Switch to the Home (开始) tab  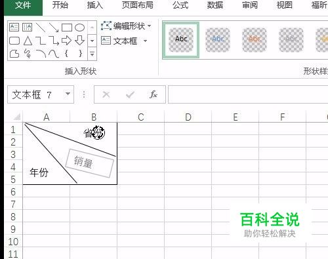pos(60,5)
